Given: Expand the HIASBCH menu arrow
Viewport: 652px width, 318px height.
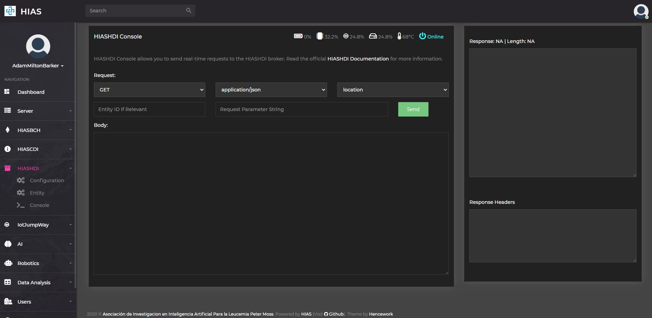Looking at the screenshot, I should [70, 130].
